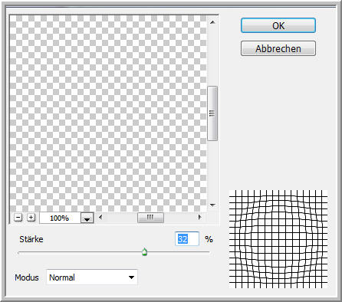Confirm the filter with the OK button
The width and height of the screenshot is (342, 302).
278,25
